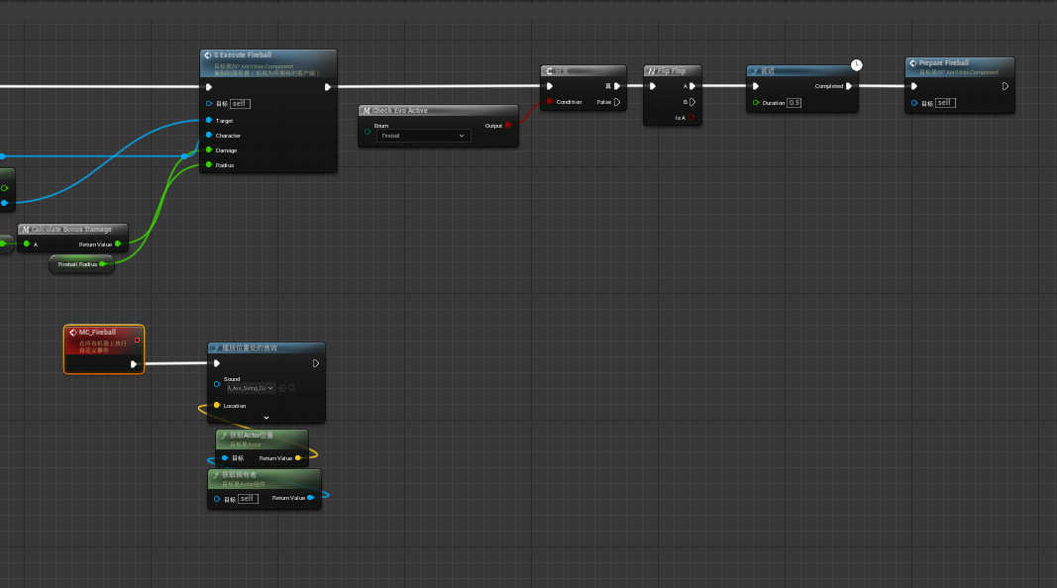Select the MC_Fireball event node title
The image size is (1057, 588).
pos(97,332)
